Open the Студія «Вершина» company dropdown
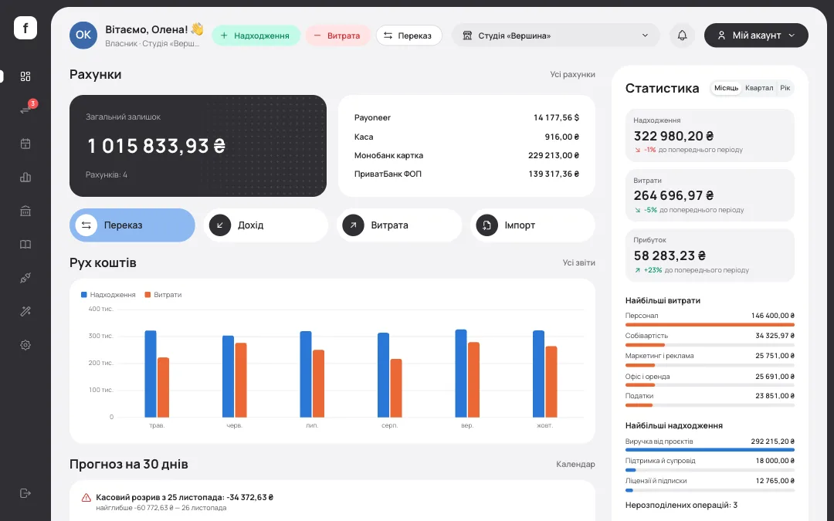 555,36
